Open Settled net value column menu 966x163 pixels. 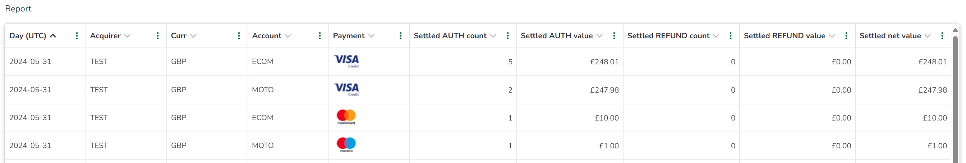point(942,36)
